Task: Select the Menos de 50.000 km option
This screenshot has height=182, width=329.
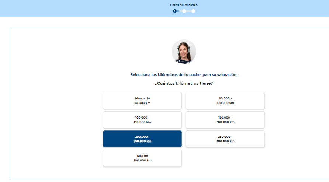Action: (x=142, y=101)
